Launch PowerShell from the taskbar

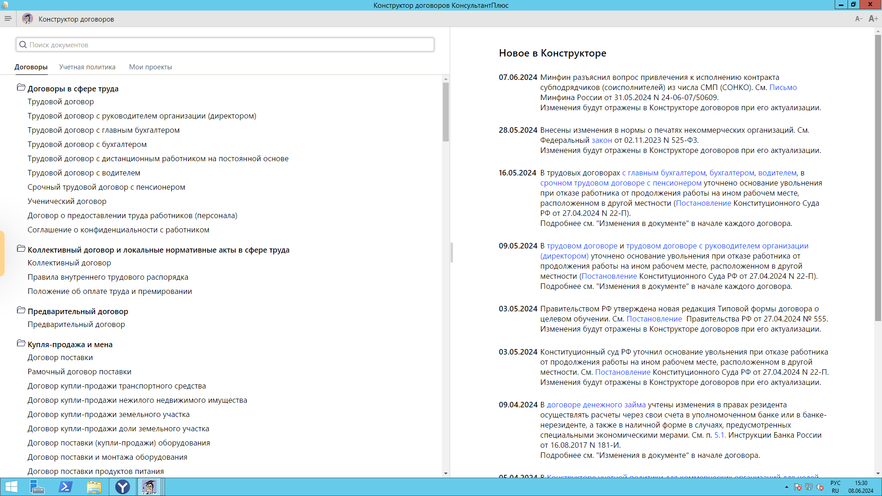click(65, 487)
